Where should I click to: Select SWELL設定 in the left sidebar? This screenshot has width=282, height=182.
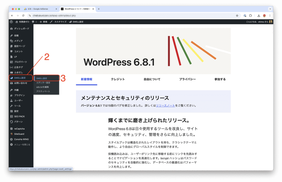pos(21,78)
